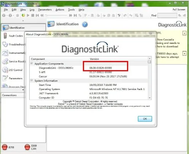The width and height of the screenshot is (189, 154).
Task: Open the Tools menu
Action: tap(71, 10)
